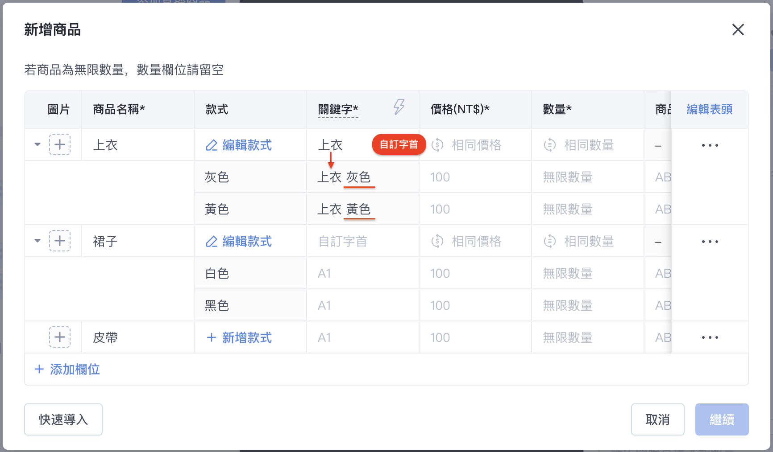
Task: Select product name 上衣
Action: (138, 145)
